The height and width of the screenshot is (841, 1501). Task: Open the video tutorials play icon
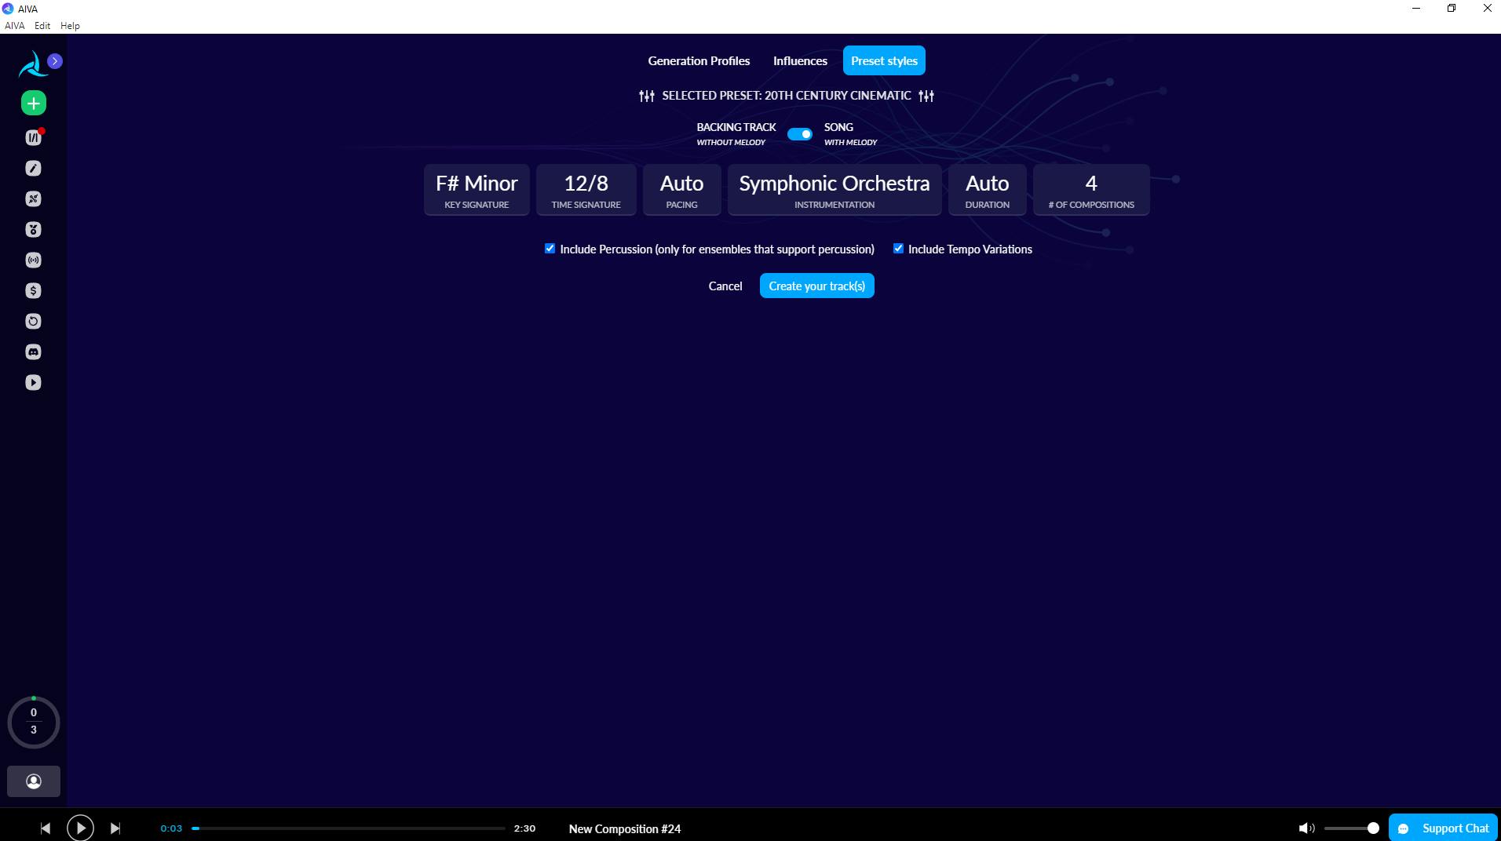[33, 382]
